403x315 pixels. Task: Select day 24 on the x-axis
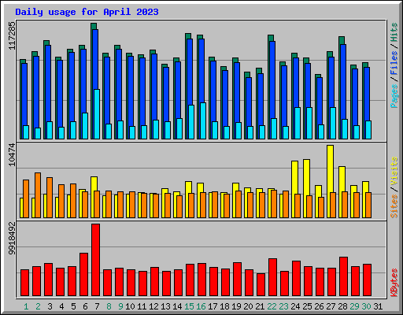pos(295,306)
